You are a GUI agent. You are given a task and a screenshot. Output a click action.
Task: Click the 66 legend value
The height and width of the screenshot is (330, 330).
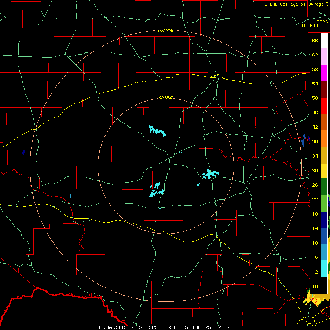click(315, 40)
